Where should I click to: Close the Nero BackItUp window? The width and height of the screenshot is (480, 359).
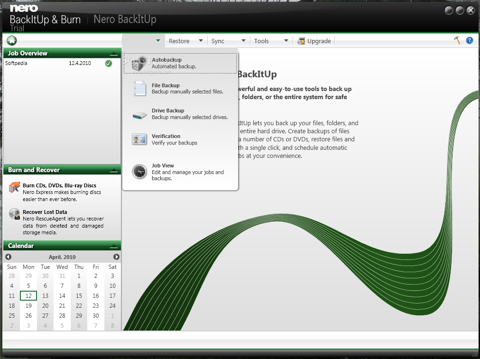point(471,10)
